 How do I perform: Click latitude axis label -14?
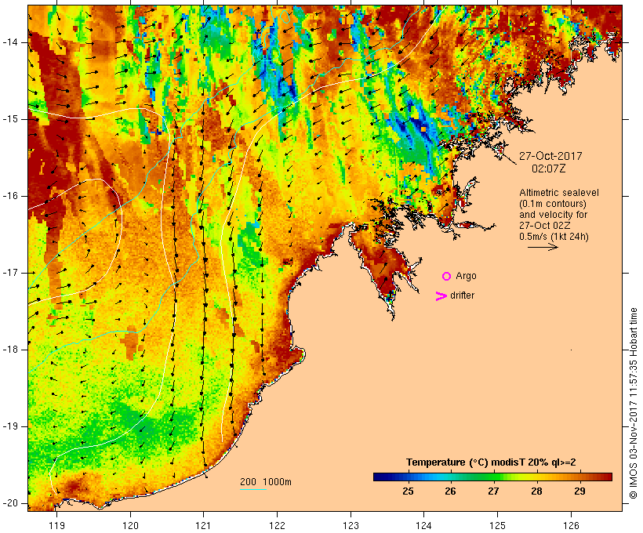tap(10, 42)
